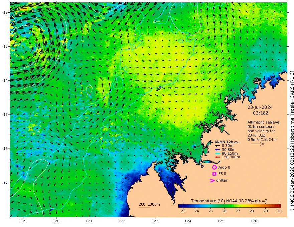Click longitude axis label 119
294x227 pixels.
[23, 221]
